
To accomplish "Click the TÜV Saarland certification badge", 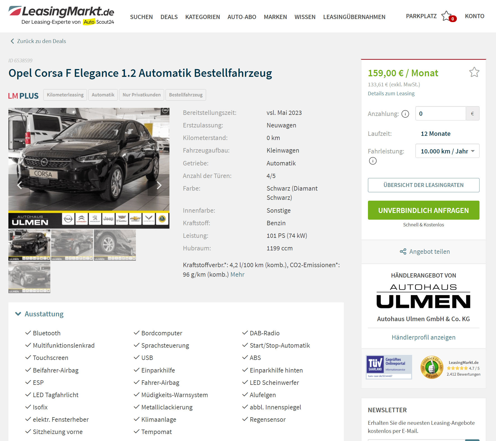I will pos(389,367).
